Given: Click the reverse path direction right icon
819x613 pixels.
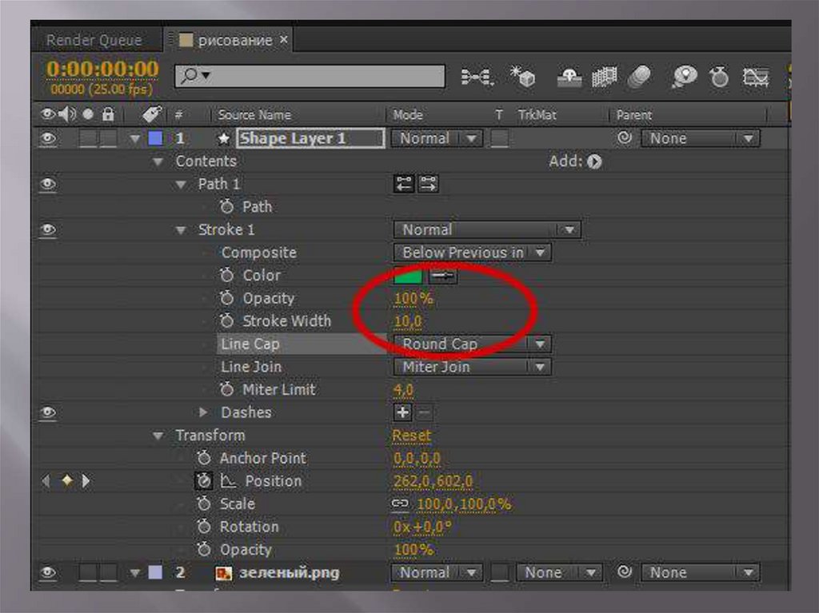Looking at the screenshot, I should [428, 184].
